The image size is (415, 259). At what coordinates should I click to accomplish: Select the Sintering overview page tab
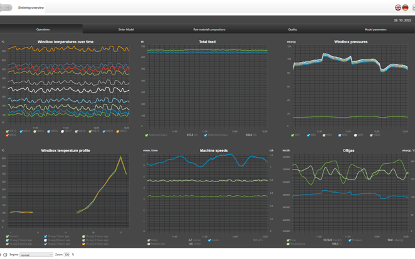31,8
